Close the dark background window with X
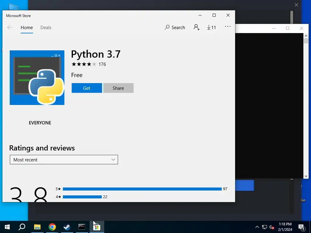Screen dimensions: 311x233 296,5
